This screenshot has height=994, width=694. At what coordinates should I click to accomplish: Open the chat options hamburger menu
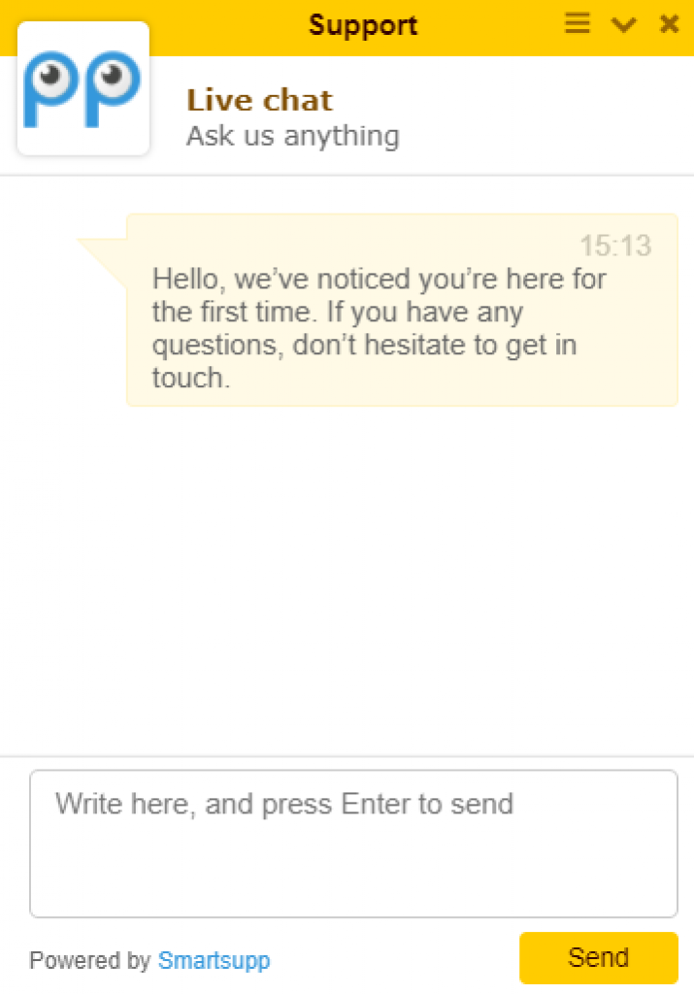(578, 24)
